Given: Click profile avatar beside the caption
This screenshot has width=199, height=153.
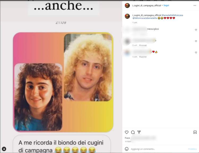Looking at the screenshot, I should [x=127, y=16].
